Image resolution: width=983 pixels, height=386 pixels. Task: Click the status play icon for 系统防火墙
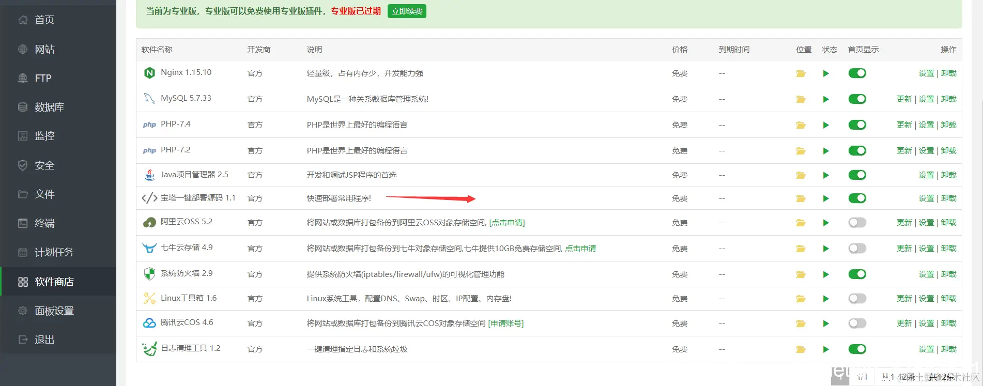point(826,274)
